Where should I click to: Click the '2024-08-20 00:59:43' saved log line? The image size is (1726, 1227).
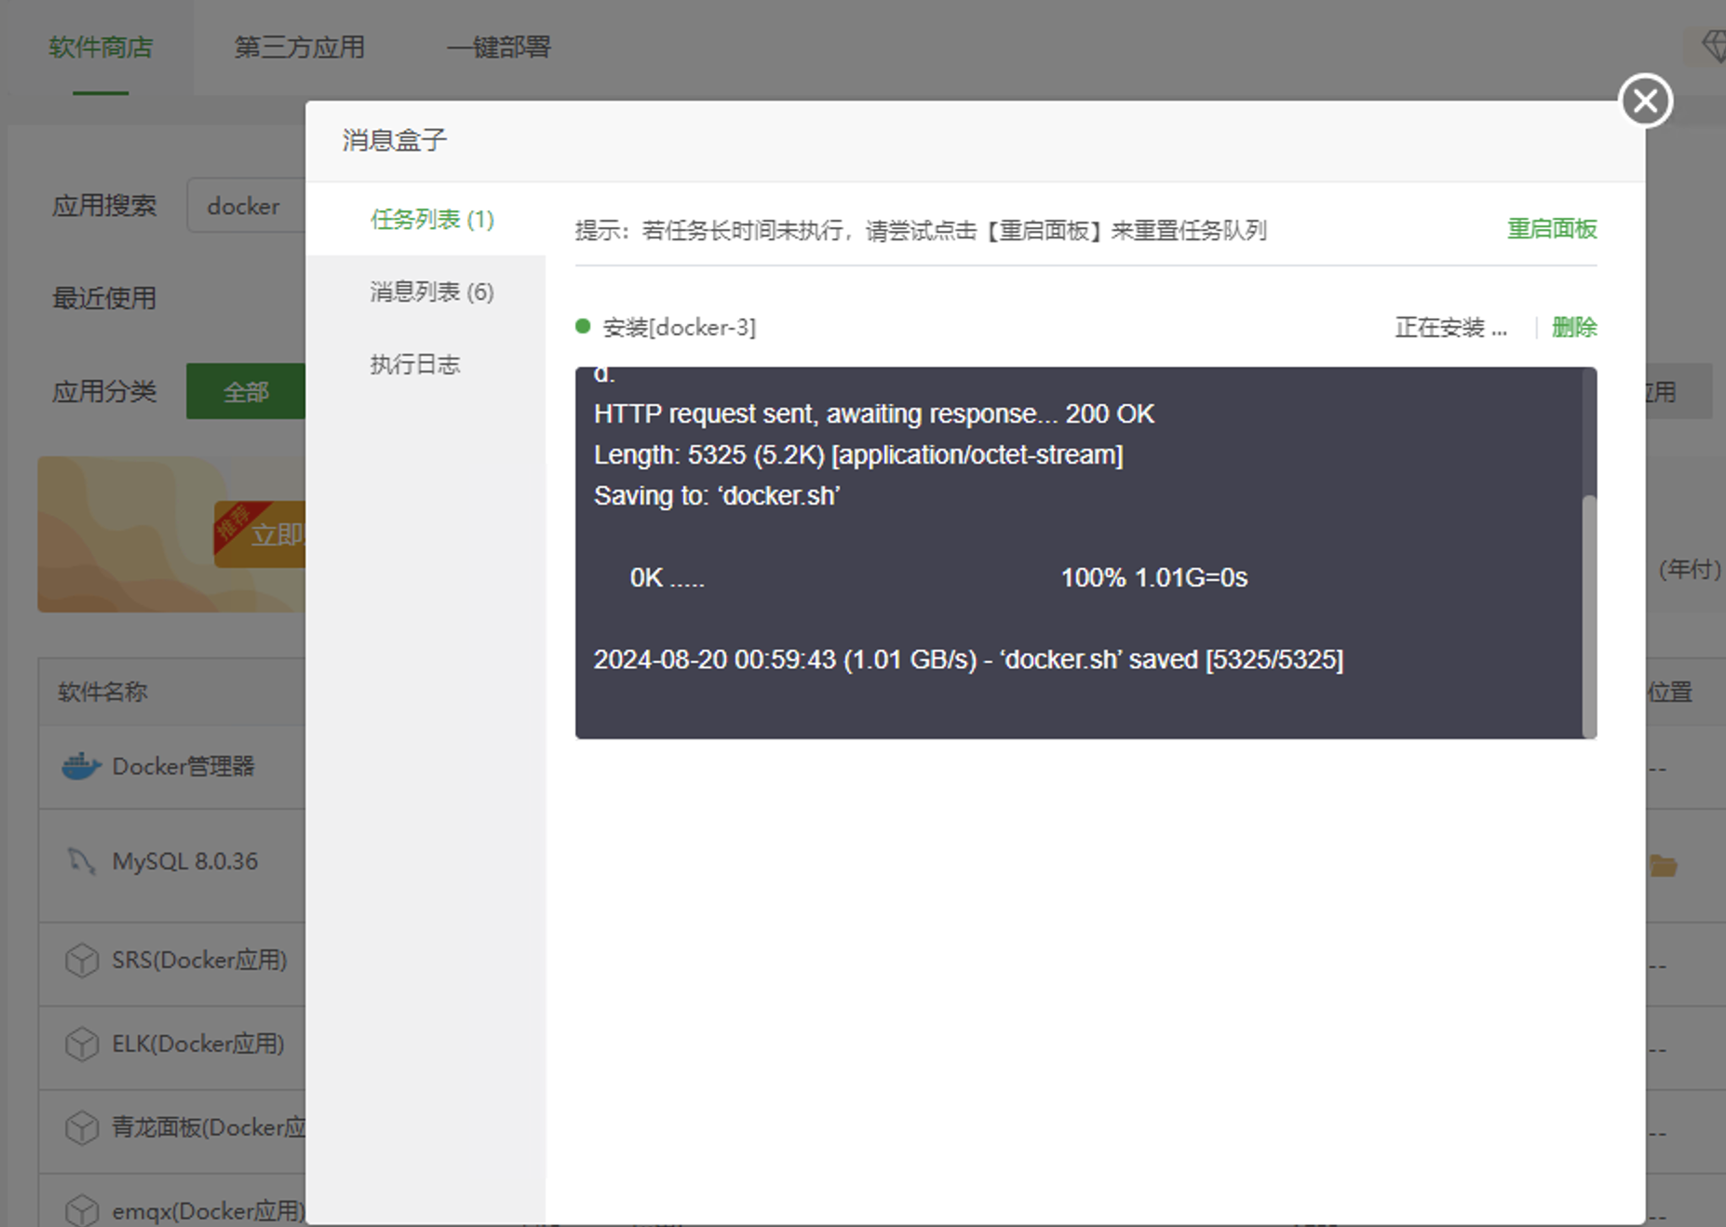pos(968,660)
